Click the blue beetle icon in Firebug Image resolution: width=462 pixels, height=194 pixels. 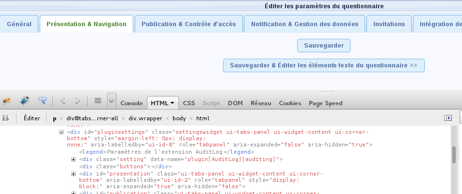tap(24, 101)
